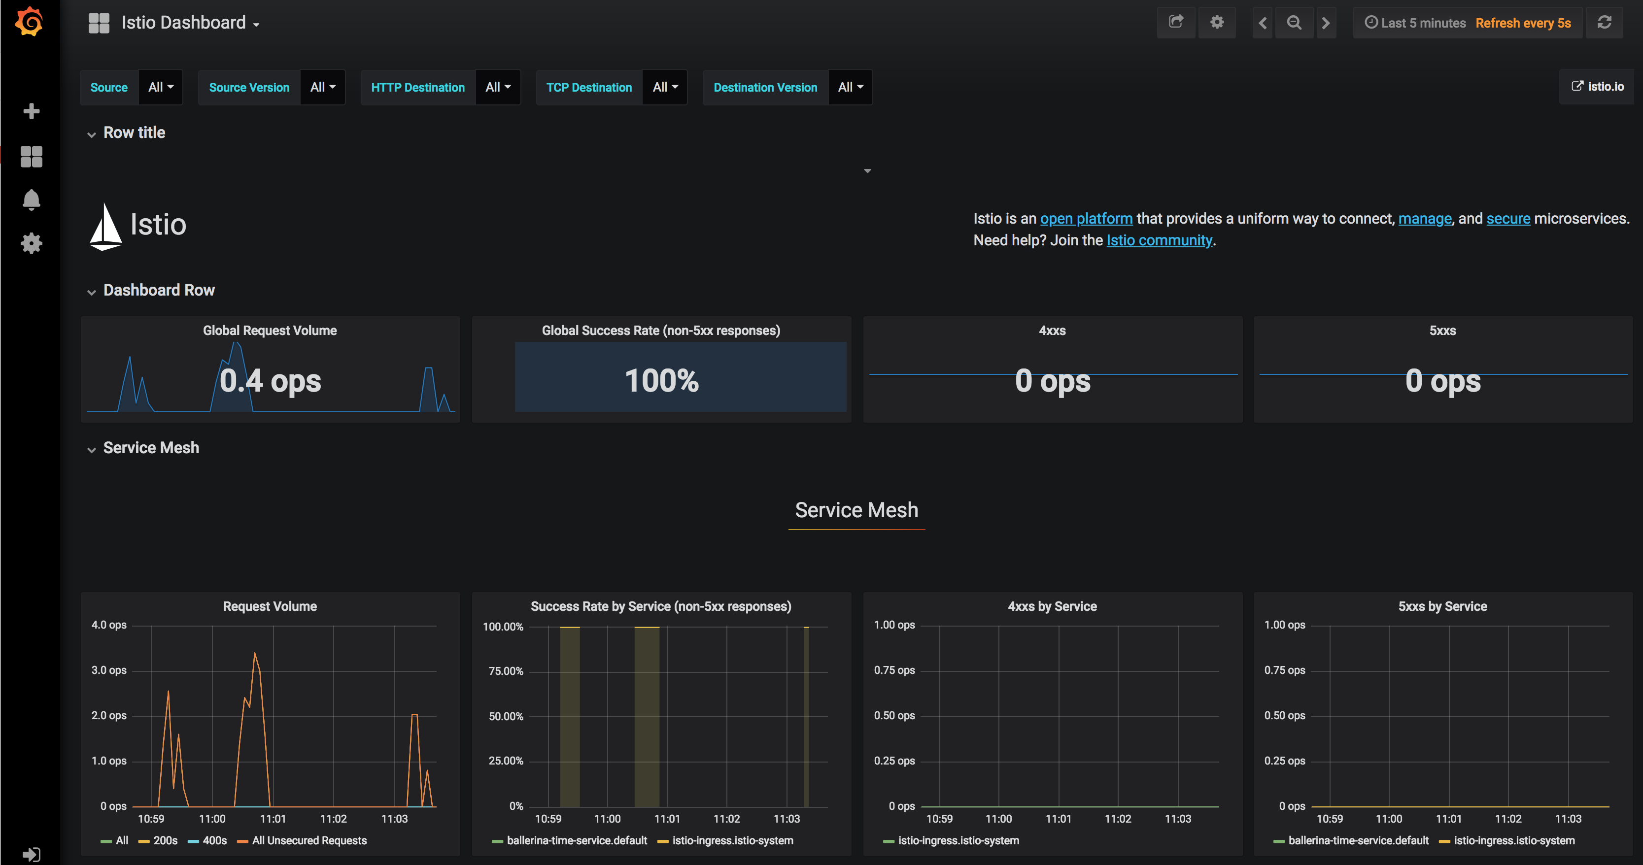Image resolution: width=1643 pixels, height=865 pixels.
Task: Click the zoom out time range icon
Action: point(1294,22)
